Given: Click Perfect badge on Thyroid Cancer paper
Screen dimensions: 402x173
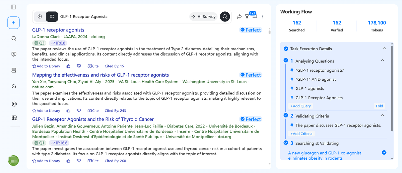Looking at the screenshot, I should (250, 119).
